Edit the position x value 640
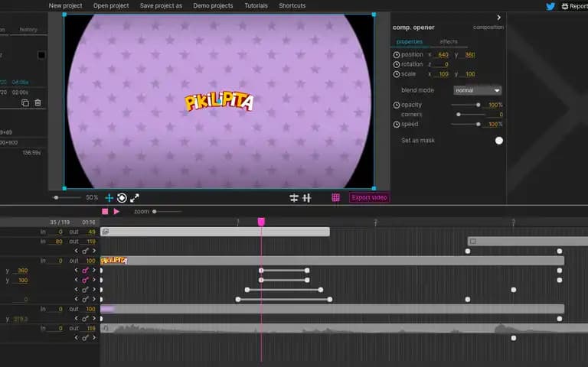The image size is (588, 367). click(x=443, y=55)
